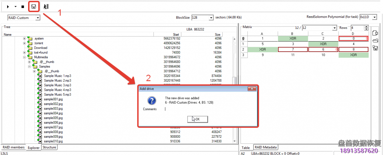Screen dimensions: 383x155
Task: Click the Rows value field showing 4
Action: click(x=357, y=28)
